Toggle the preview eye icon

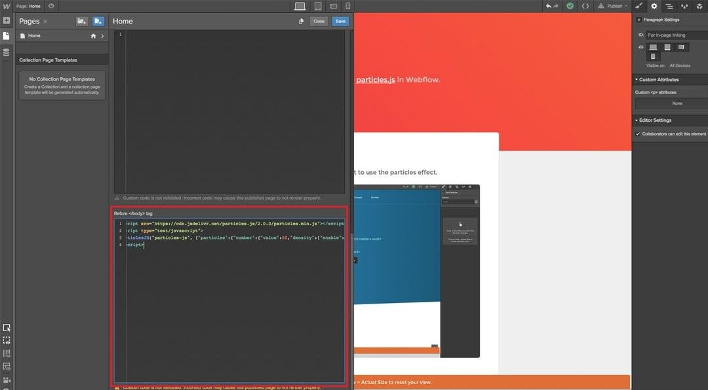(x=51, y=7)
